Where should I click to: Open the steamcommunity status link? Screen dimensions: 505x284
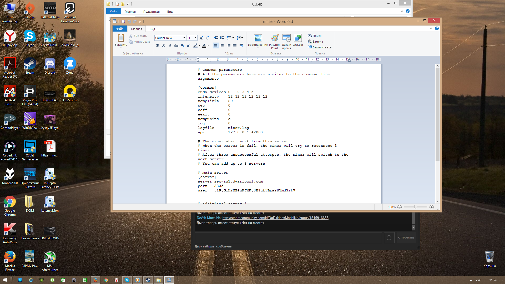[x=275, y=218]
